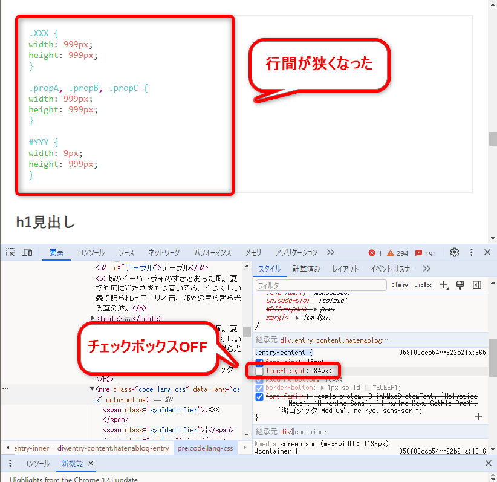497x482 pixels.
Task: Toggle the padding-bottom property checkbox
Action: (259, 380)
